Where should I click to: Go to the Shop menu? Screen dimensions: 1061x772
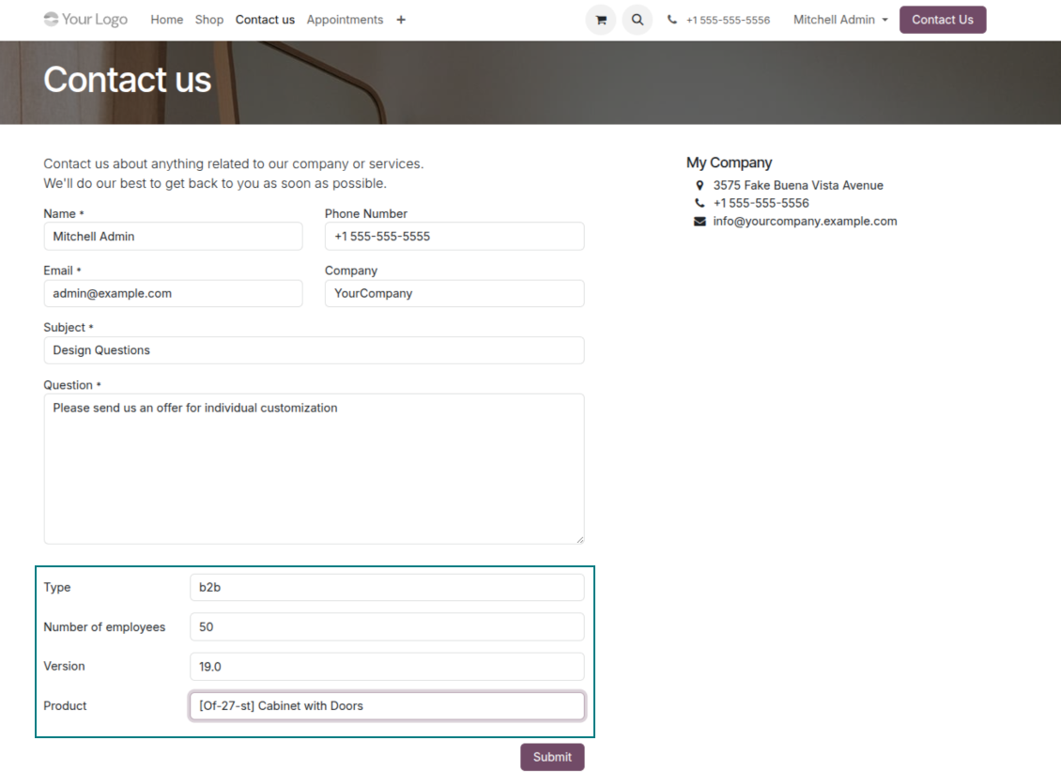pyautogui.click(x=209, y=20)
